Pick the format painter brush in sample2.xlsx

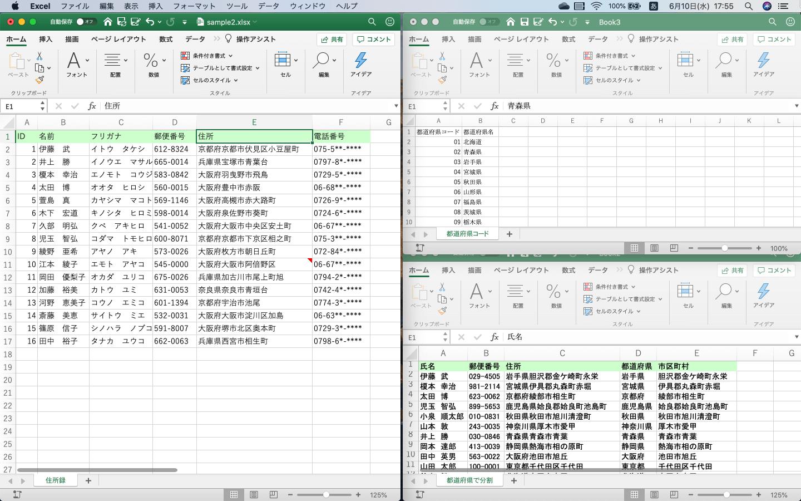coord(39,80)
